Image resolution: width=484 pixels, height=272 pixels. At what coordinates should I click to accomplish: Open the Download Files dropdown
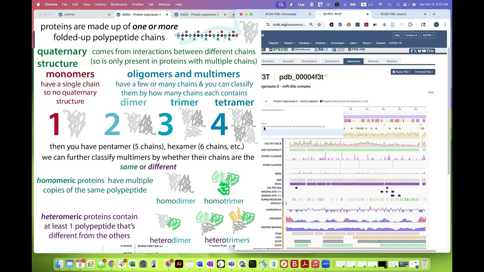tap(423, 72)
